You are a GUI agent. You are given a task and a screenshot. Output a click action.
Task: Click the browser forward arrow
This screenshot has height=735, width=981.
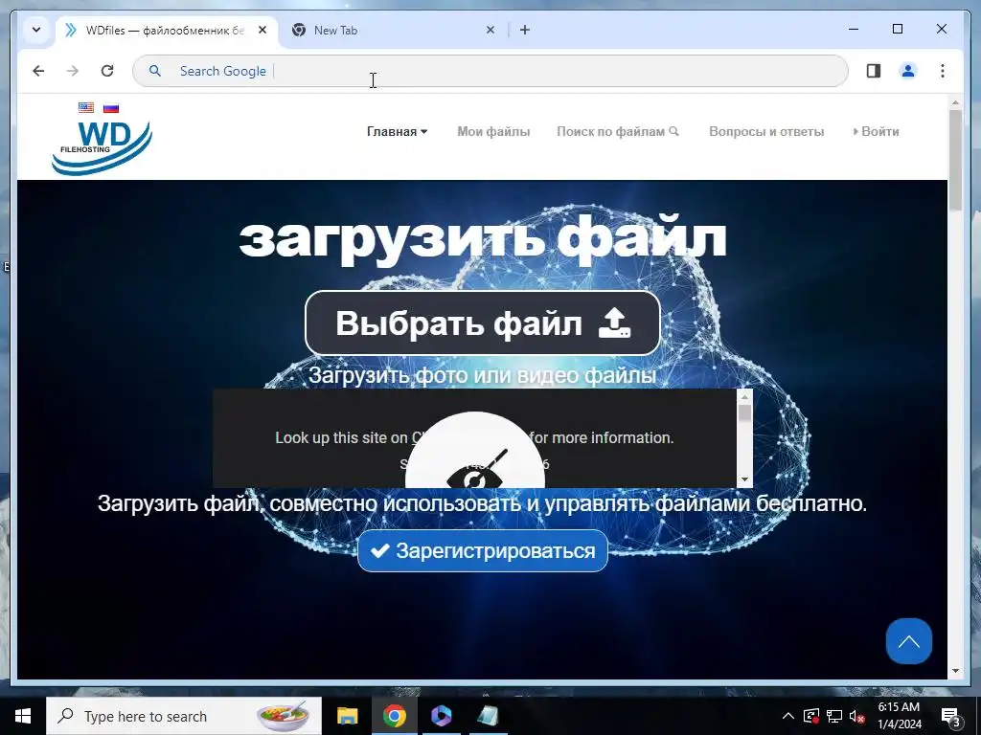pyautogui.click(x=73, y=71)
